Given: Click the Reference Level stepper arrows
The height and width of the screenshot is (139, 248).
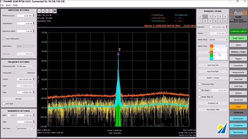Looking at the screenshot, I should [34, 15].
